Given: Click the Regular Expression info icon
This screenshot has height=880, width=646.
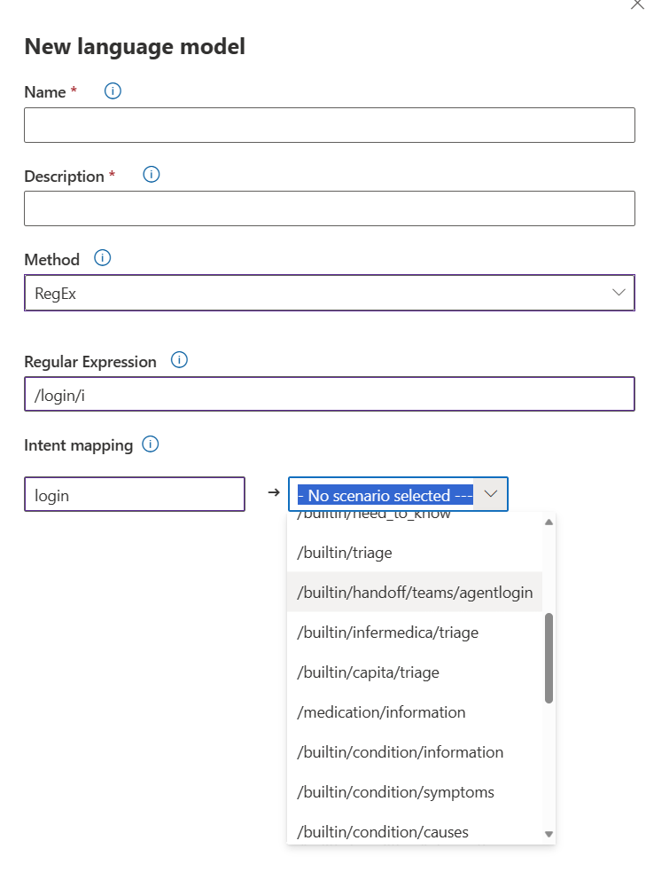Looking at the screenshot, I should tap(178, 360).
